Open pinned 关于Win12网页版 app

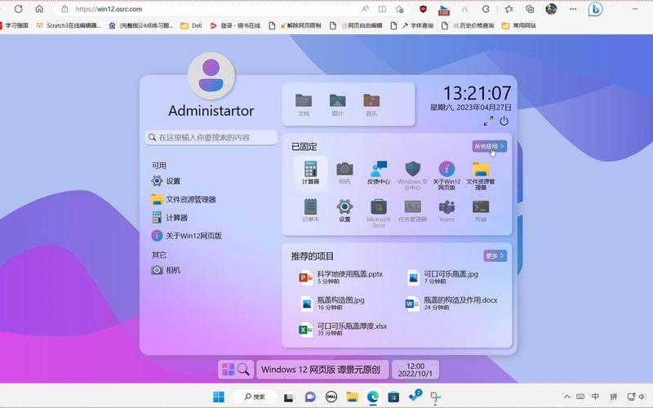point(446,175)
